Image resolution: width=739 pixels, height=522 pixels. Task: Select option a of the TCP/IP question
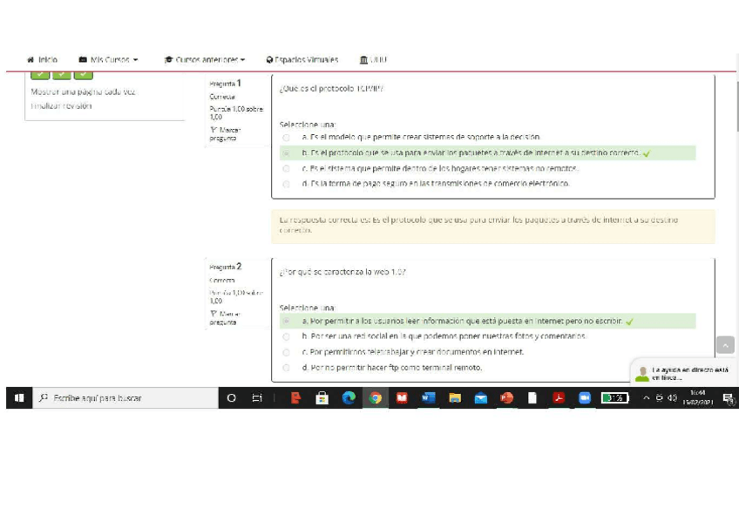[286, 138]
